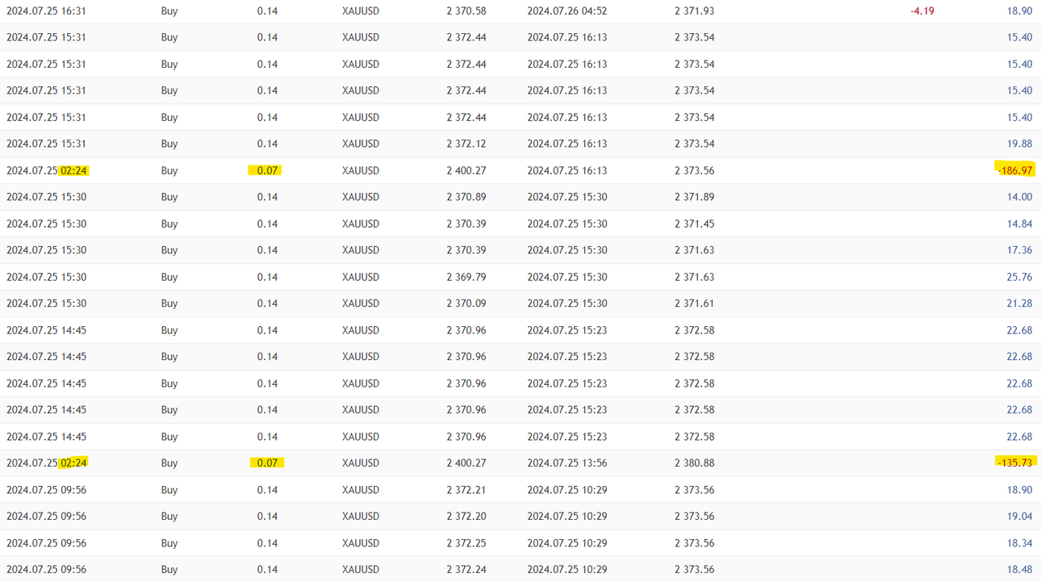Click close price 2 373.54 in the 19.88 row
1041x582 pixels.
[x=695, y=144]
